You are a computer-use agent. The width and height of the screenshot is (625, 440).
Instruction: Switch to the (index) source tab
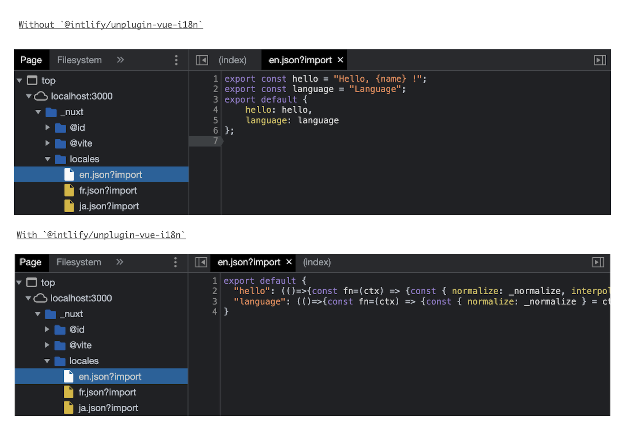click(x=232, y=60)
